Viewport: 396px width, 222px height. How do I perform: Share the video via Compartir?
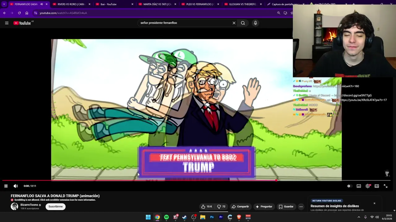pos(240,207)
